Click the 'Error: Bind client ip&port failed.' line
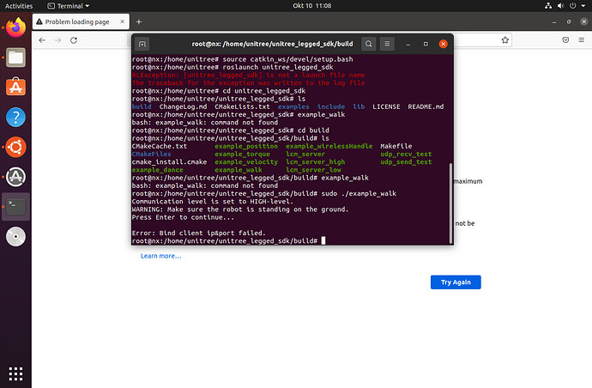592x388 pixels. pyautogui.click(x=198, y=233)
